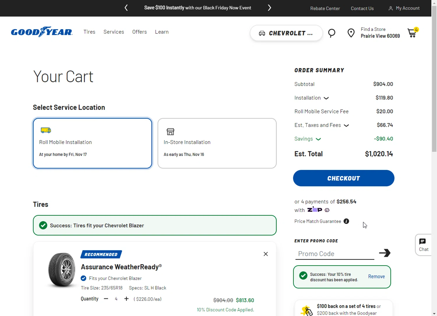Open the Learn menu
Screen dimensions: 437x316
pos(162,32)
